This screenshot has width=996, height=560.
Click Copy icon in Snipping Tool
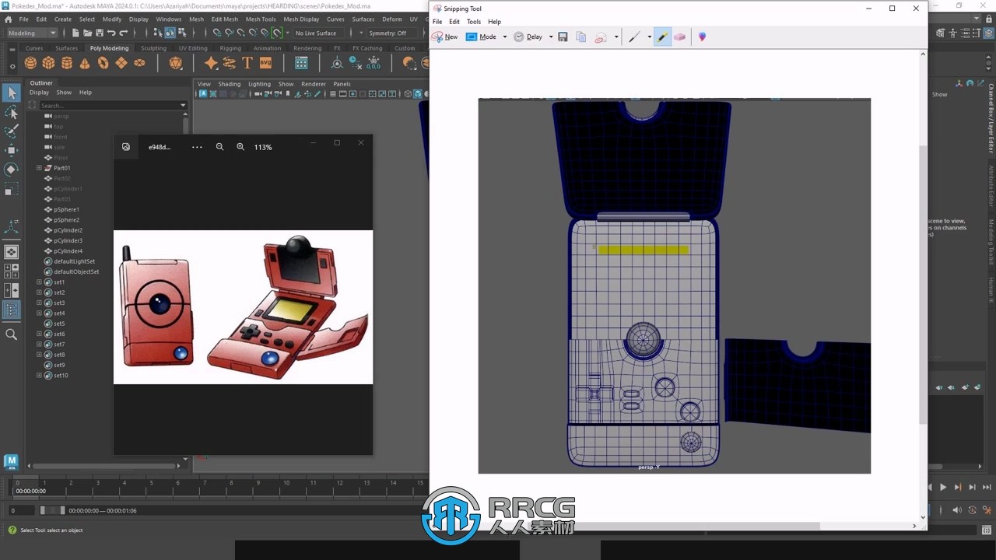click(580, 37)
